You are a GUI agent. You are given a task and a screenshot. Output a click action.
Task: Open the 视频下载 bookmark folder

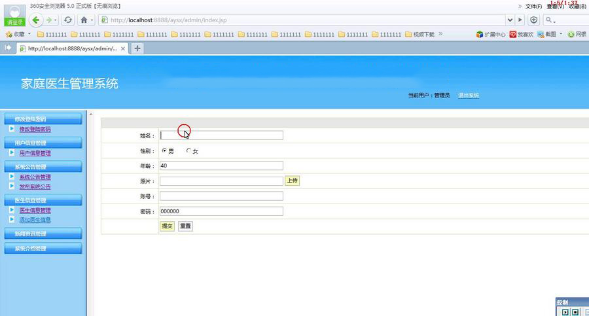click(x=419, y=35)
